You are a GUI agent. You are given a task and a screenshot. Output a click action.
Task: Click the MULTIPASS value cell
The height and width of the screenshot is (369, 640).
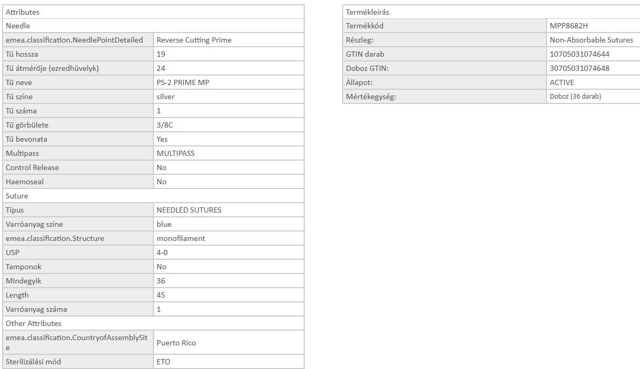pyautogui.click(x=176, y=153)
